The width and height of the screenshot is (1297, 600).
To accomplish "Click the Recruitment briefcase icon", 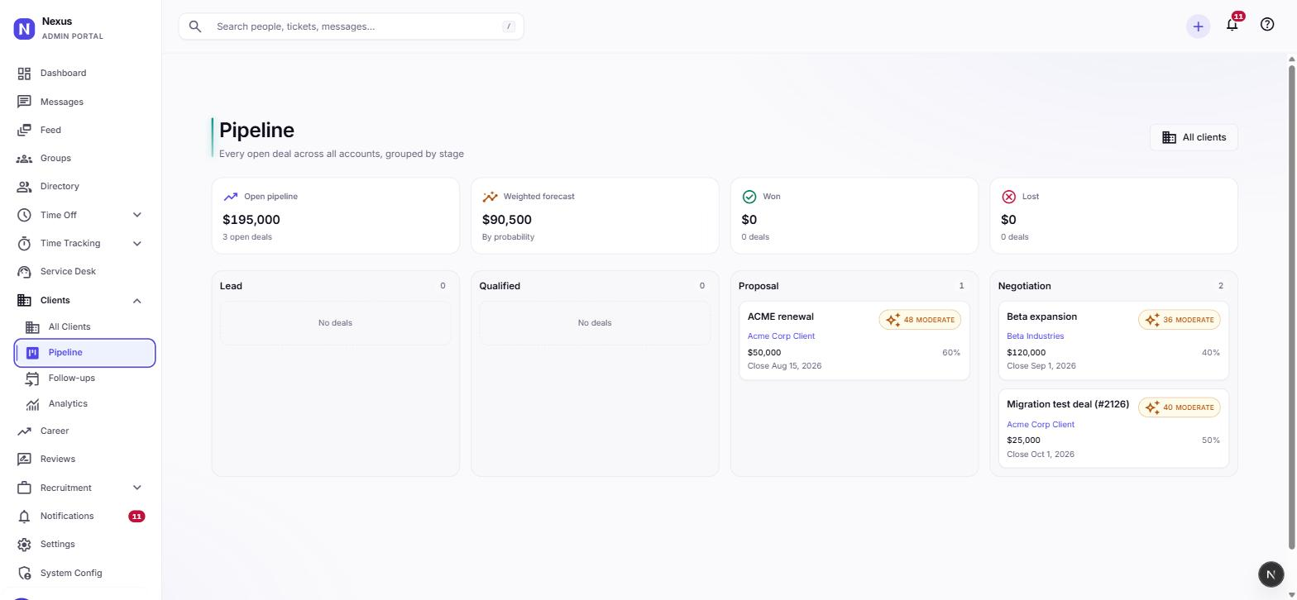I will click(24, 488).
